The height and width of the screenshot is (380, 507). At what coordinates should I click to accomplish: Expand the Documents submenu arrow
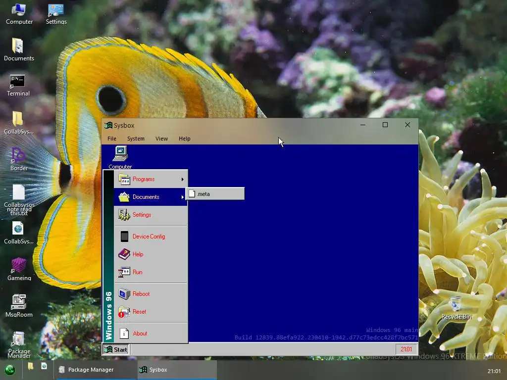[x=182, y=197]
